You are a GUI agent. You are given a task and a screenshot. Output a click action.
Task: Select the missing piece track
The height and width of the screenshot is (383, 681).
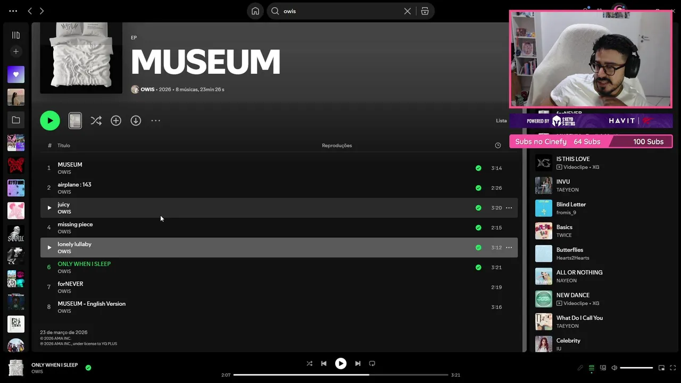click(279, 228)
